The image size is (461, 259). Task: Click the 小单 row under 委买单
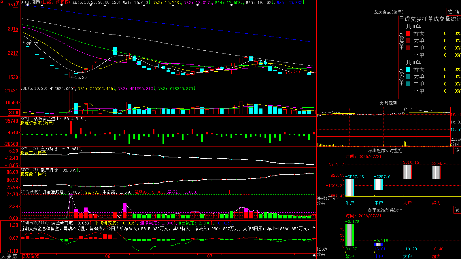[433, 55]
